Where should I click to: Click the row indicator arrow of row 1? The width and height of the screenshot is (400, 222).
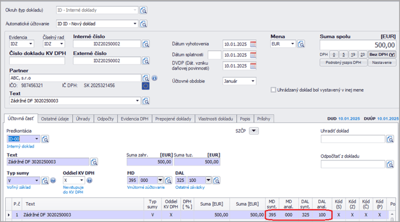click(9, 215)
